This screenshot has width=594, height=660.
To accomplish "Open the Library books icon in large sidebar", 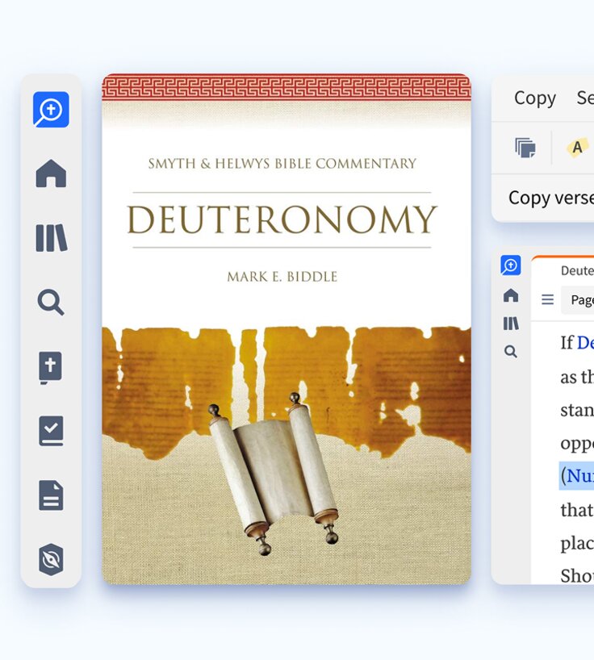I will tap(52, 238).
